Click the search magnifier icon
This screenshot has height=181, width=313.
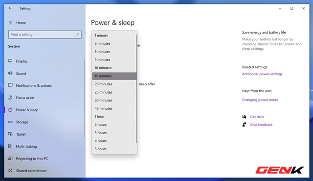[78, 35]
